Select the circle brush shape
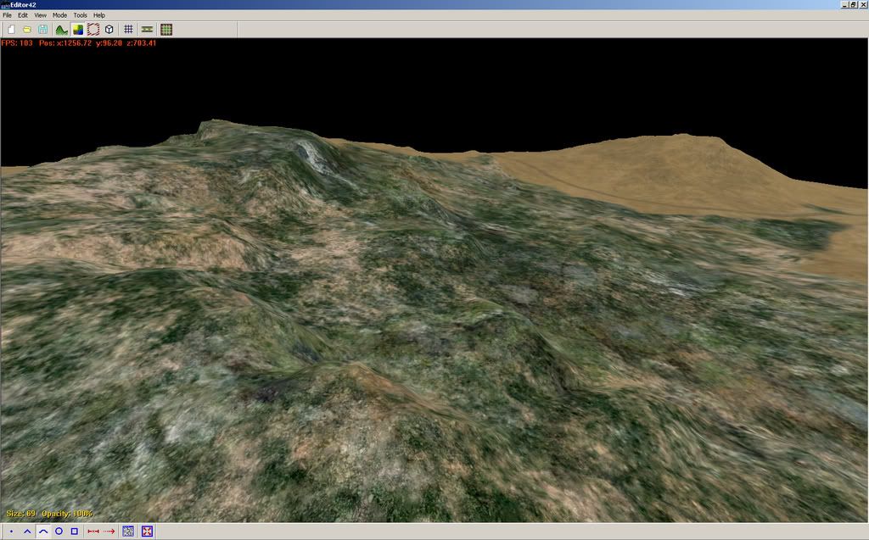This screenshot has width=869, height=540. tap(59, 532)
